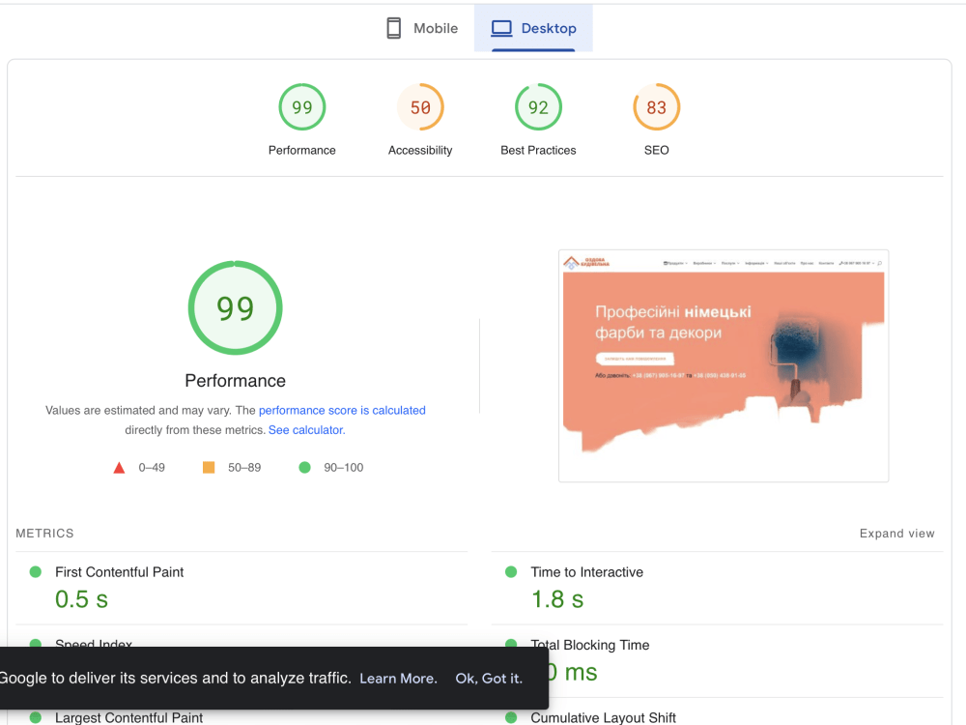Click green dot beside Cumulative Layout Shift
The height and width of the screenshot is (725, 966).
click(x=511, y=717)
